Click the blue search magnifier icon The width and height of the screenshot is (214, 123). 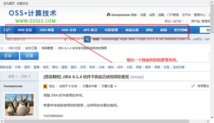pos(87,39)
